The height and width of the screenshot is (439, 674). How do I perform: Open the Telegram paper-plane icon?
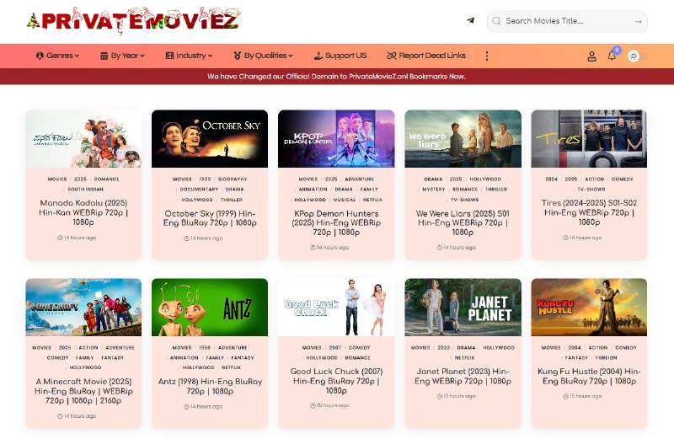click(x=471, y=20)
